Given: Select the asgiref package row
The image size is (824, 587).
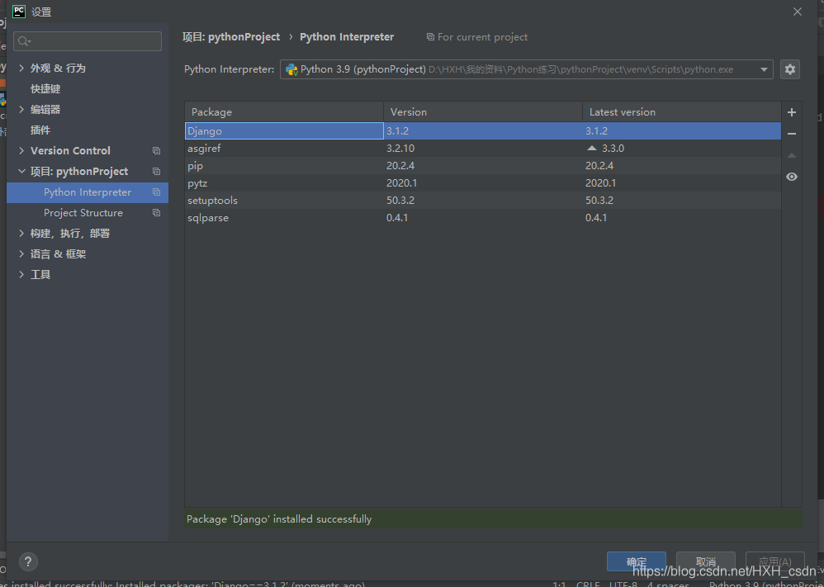Looking at the screenshot, I should coord(483,149).
